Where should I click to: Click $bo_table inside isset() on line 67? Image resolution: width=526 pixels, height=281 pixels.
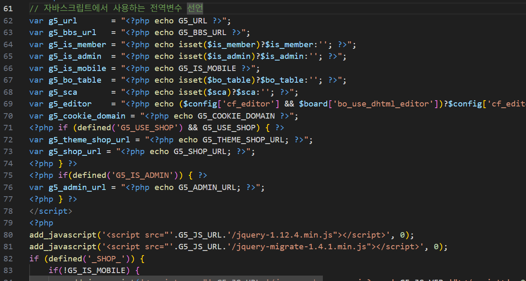229,80
